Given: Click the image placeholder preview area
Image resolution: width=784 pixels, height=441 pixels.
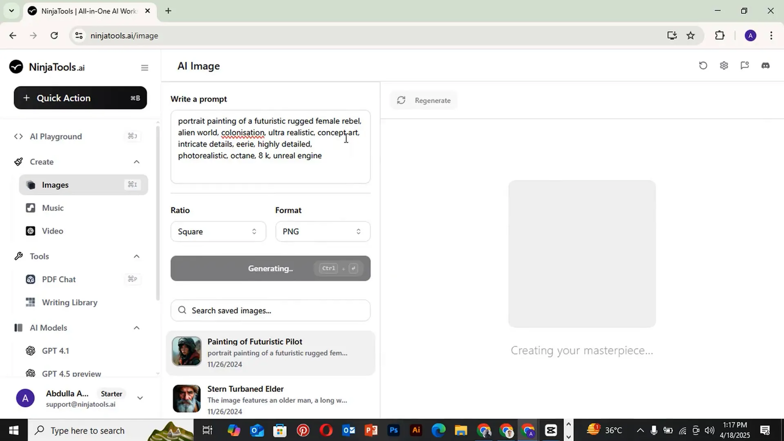Looking at the screenshot, I should coord(582,254).
